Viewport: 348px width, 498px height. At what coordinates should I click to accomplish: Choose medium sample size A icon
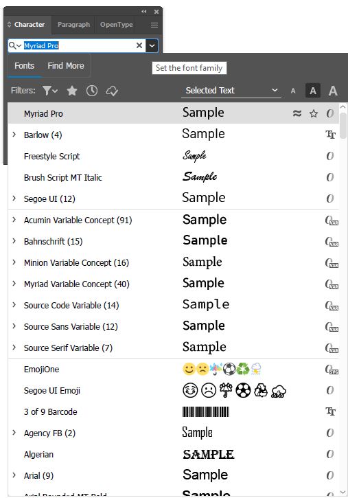(x=313, y=91)
